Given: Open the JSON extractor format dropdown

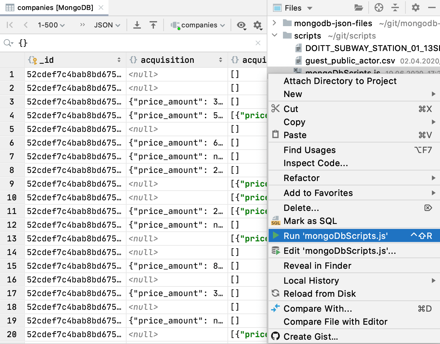Looking at the screenshot, I should 107,25.
